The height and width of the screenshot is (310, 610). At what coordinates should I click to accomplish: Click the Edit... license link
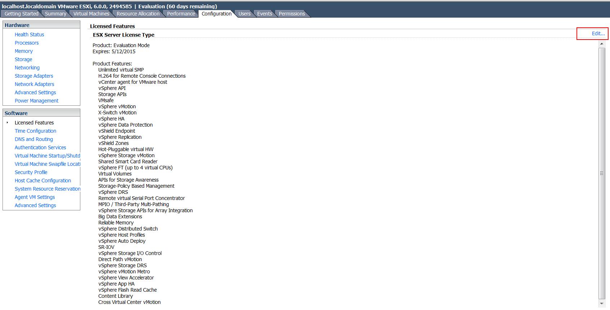coord(598,33)
